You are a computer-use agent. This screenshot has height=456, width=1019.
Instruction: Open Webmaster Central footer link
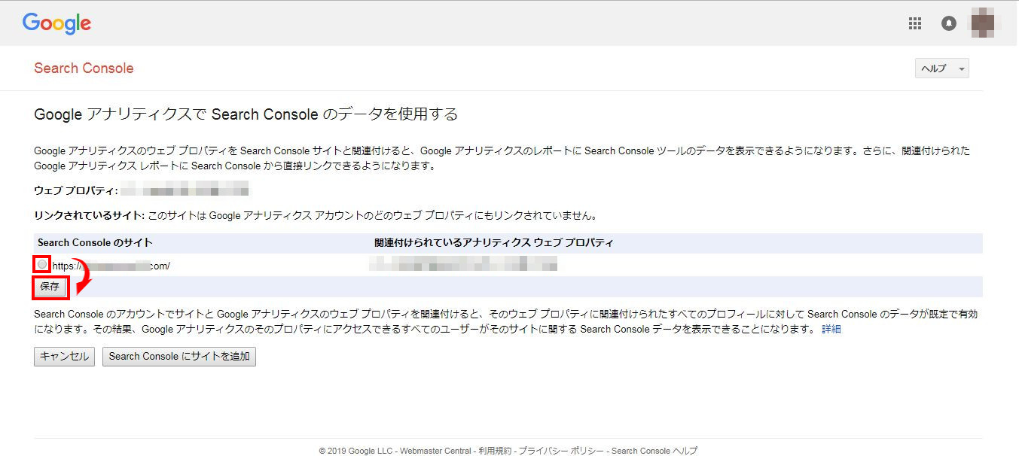(435, 451)
